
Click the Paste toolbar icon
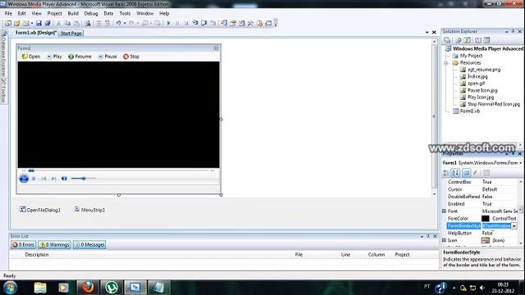tap(76, 23)
